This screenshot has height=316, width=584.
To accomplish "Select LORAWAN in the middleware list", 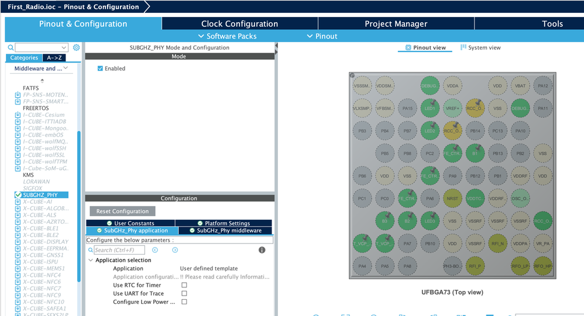I will (x=36, y=182).
